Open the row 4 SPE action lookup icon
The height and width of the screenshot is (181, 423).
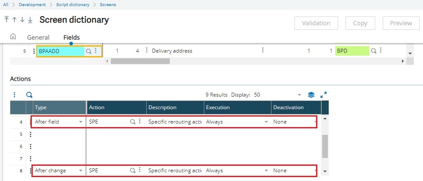pos(132,122)
